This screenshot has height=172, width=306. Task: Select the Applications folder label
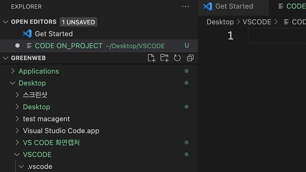39,71
